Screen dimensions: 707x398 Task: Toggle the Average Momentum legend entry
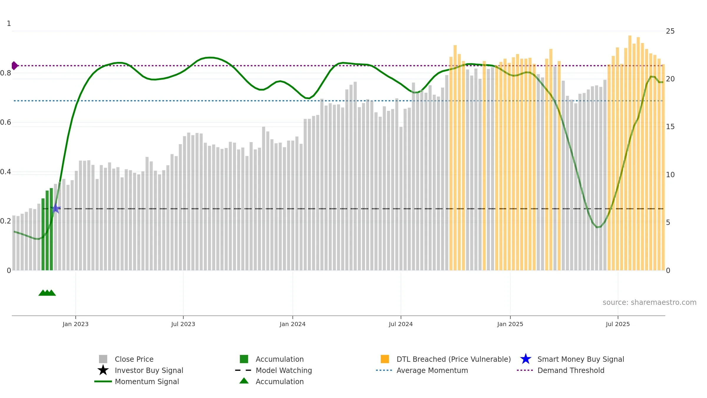(x=432, y=370)
